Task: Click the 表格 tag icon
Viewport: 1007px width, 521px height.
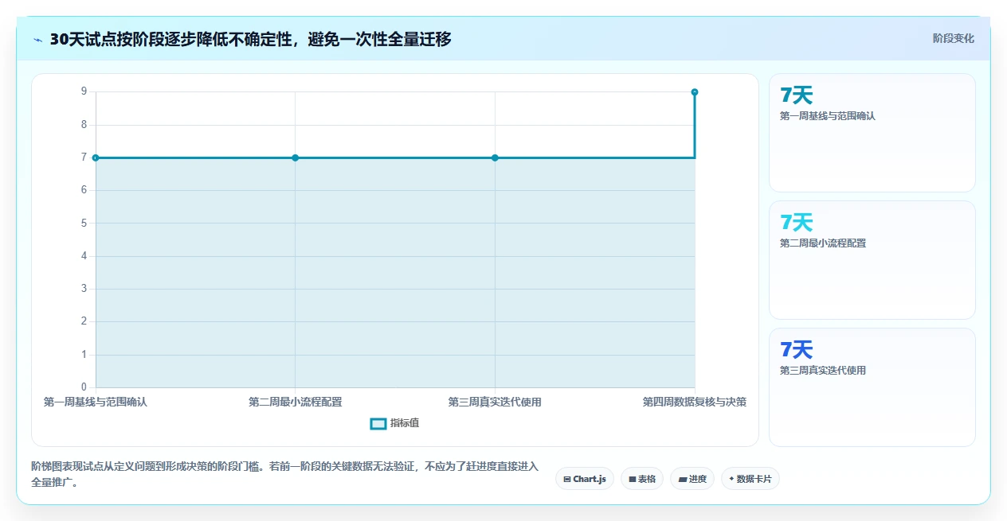Action: click(x=633, y=479)
